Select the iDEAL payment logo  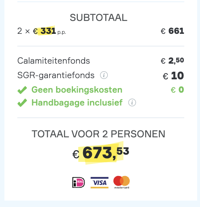tap(79, 182)
